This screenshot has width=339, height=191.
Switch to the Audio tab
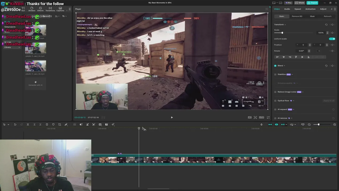point(287,9)
